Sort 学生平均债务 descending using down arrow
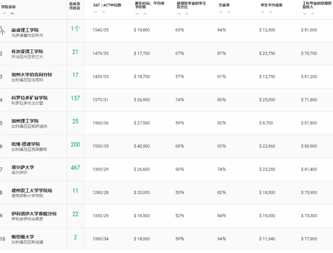Image resolution: width=333 pixels, height=253 pixels. (263, 12)
